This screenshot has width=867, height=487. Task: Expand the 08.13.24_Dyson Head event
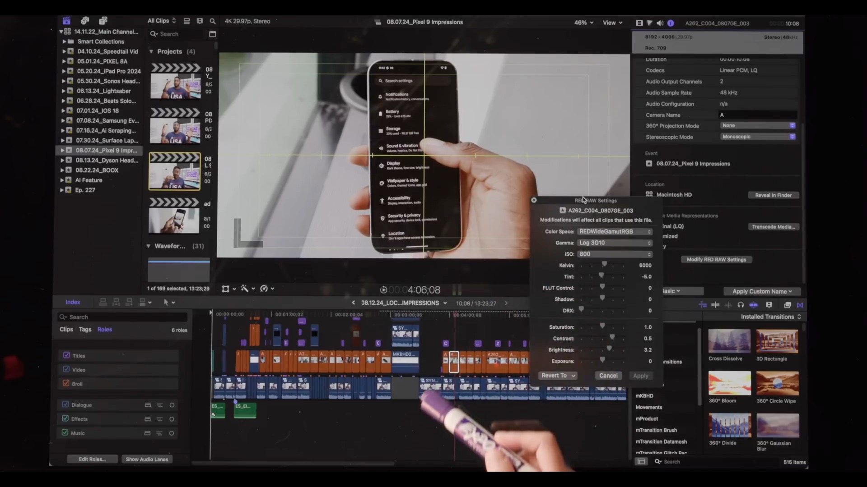pos(62,160)
